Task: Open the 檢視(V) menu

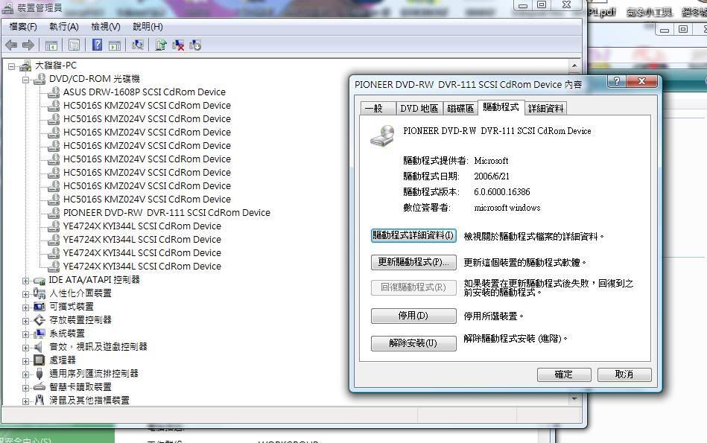Action: (x=106, y=27)
